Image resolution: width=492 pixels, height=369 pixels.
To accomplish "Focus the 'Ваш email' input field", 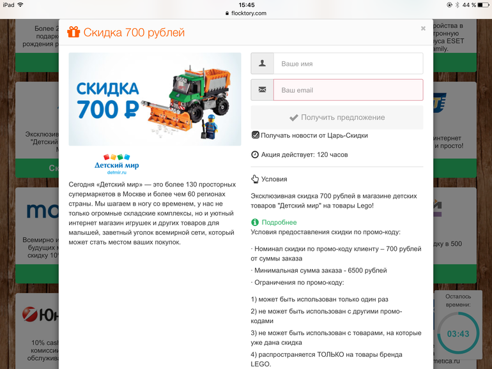I will point(348,90).
